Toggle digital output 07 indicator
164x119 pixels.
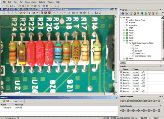tap(159, 101)
